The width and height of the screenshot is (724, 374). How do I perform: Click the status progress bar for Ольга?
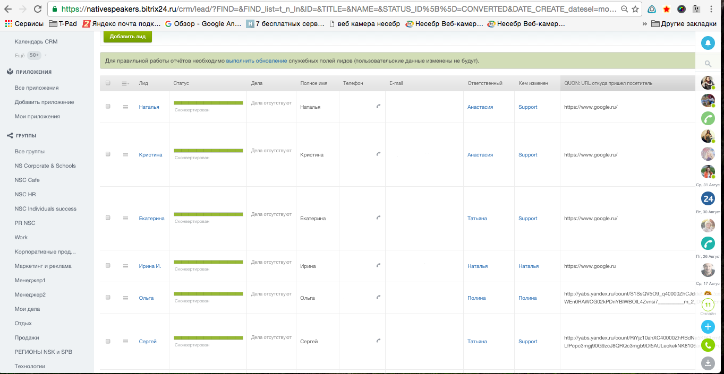pos(208,293)
